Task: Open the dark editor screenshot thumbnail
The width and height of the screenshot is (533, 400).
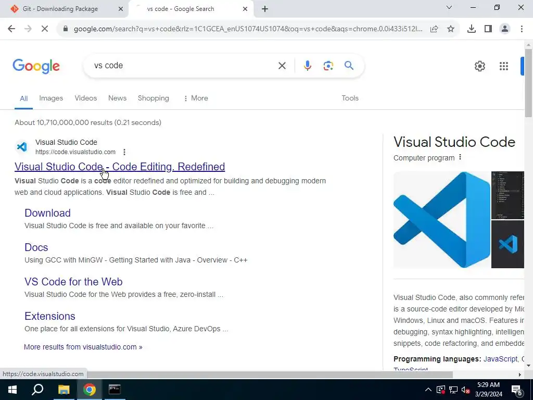Action: [507, 195]
